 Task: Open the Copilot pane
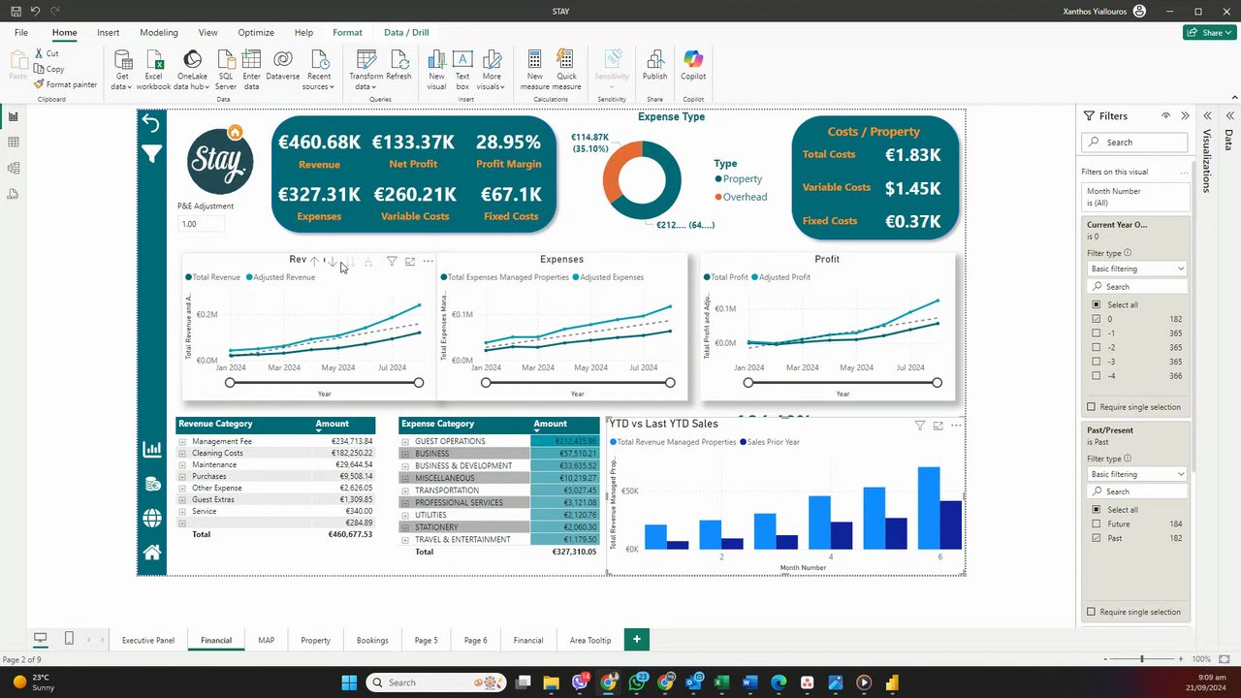tap(692, 66)
